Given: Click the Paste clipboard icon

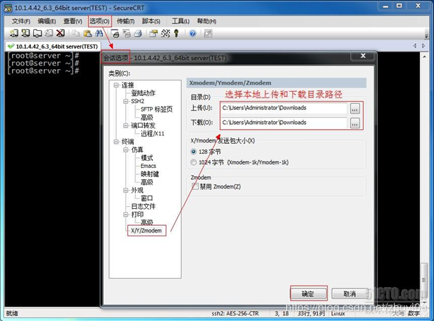Looking at the screenshot, I should point(87,34).
